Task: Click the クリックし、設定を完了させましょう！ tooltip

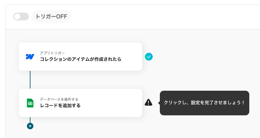Action: (x=204, y=103)
